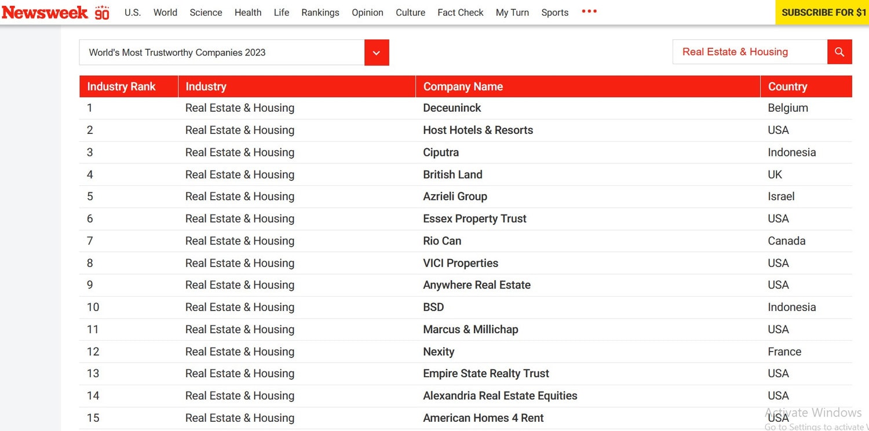Click the Industry Rank column header
Image resolution: width=869 pixels, height=431 pixels.
tap(129, 86)
